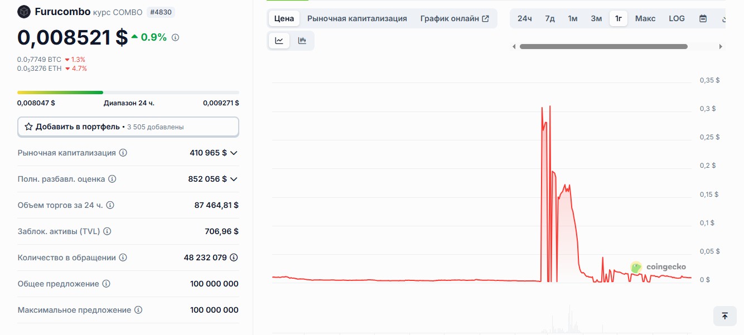Click the 0,35 $ axis label
744x335 pixels.
pos(709,80)
